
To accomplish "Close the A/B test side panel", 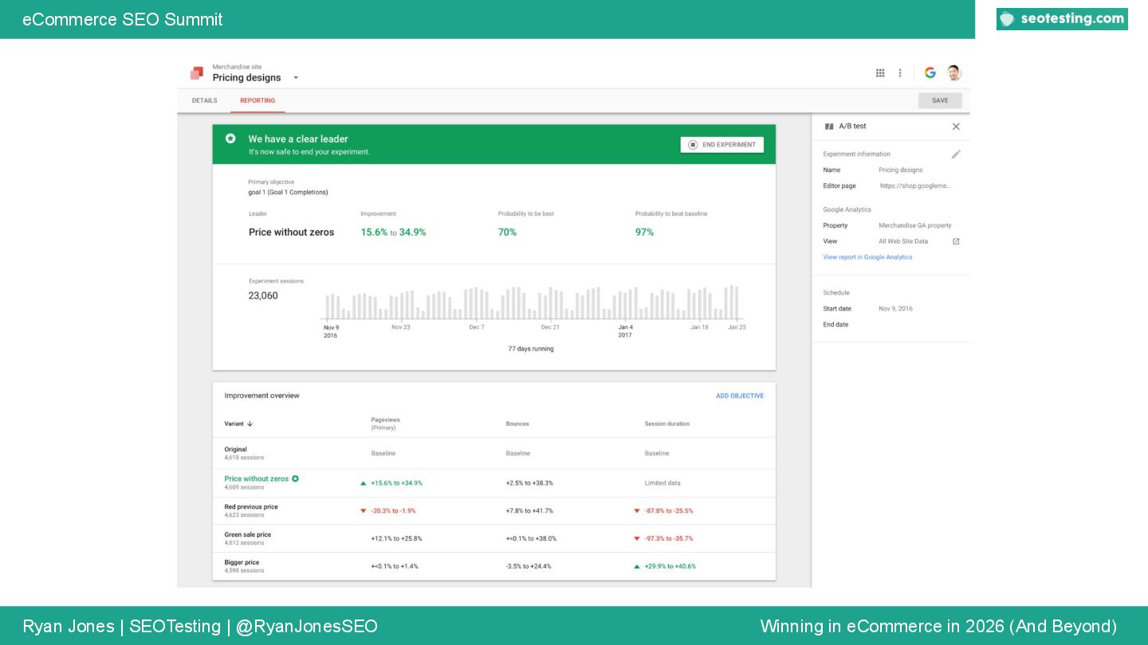I will [x=956, y=127].
